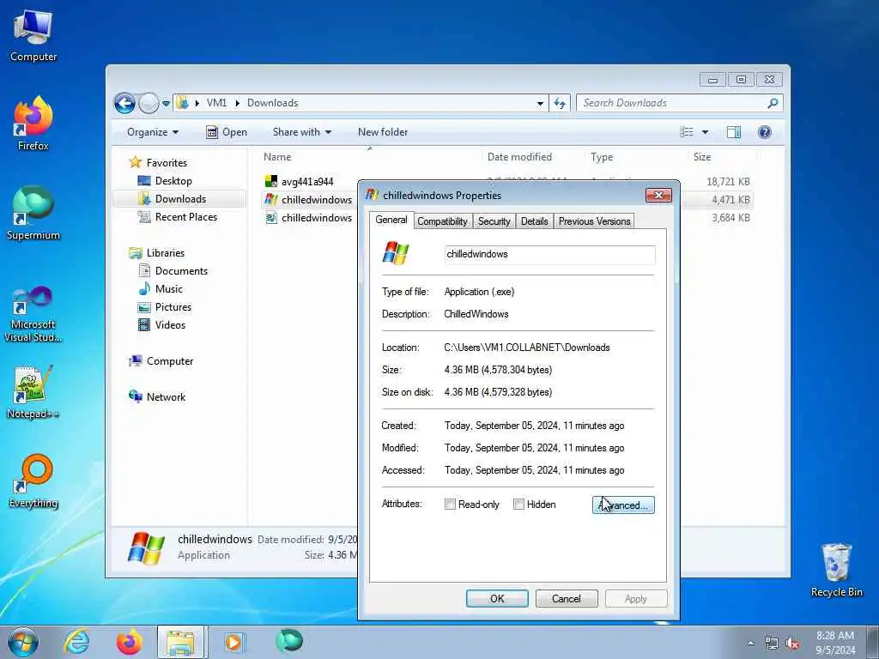The width and height of the screenshot is (879, 659).
Task: Open the recent pages dropdown arrow
Action: [166, 104]
